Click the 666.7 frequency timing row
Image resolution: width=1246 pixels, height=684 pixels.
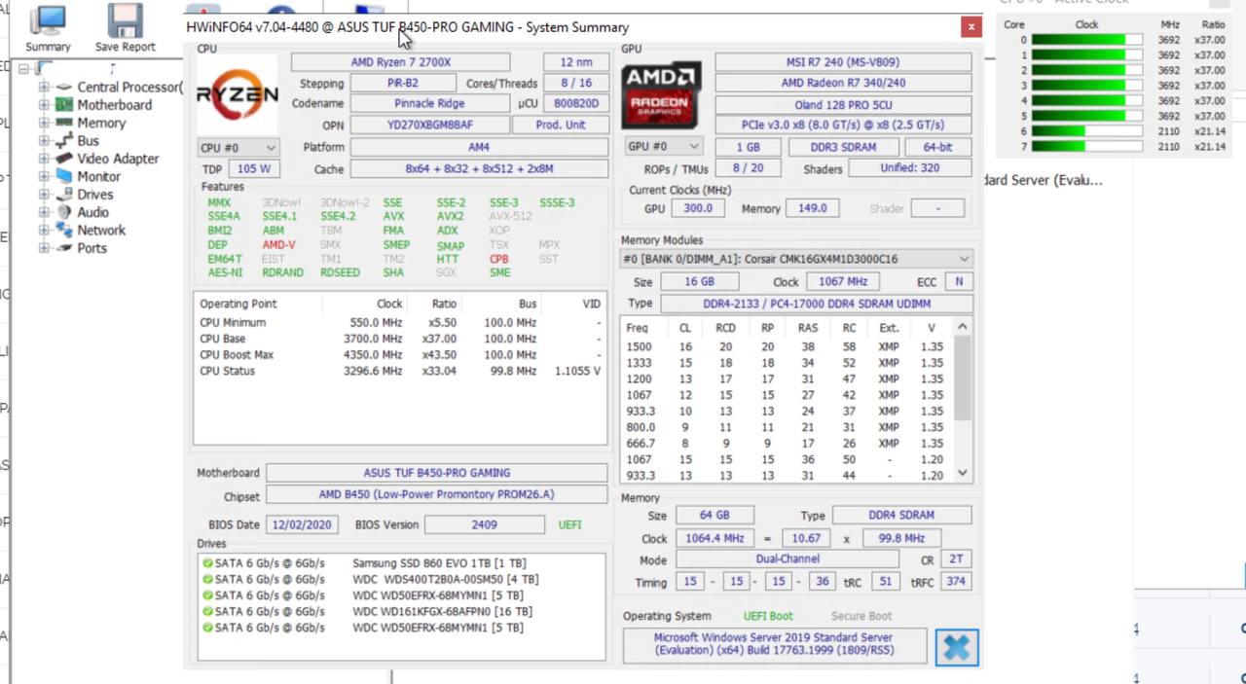tap(787, 443)
